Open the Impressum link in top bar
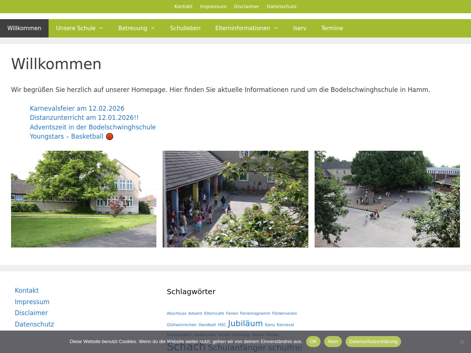The height and width of the screenshot is (353, 471). click(213, 7)
